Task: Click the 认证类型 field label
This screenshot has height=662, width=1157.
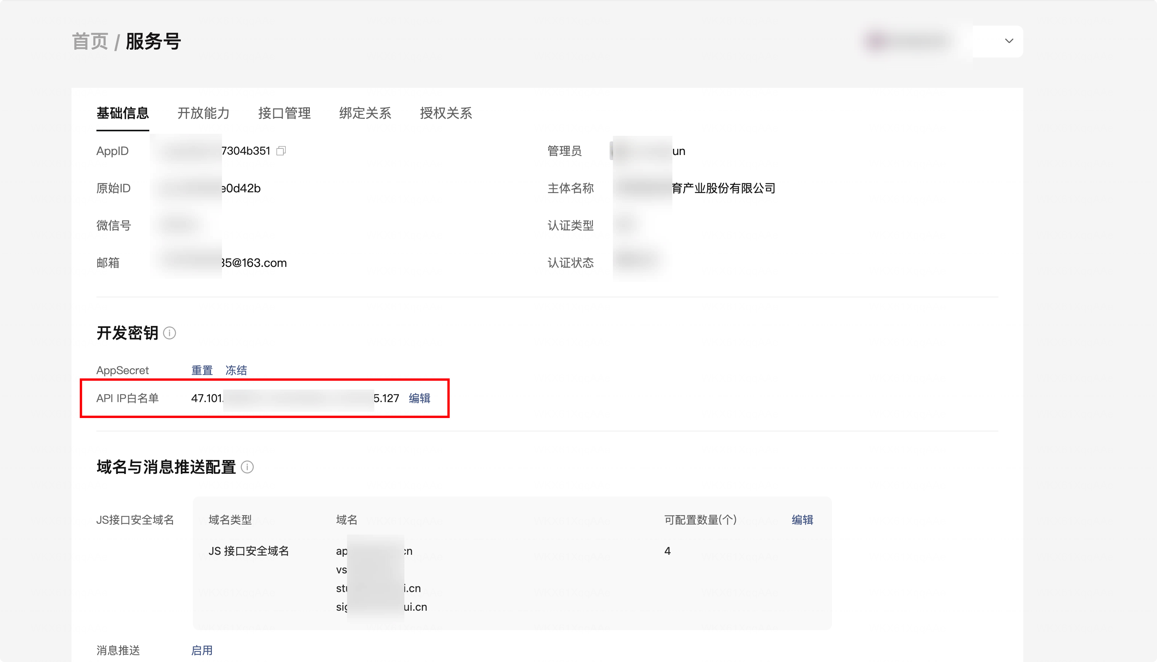Action: (571, 225)
